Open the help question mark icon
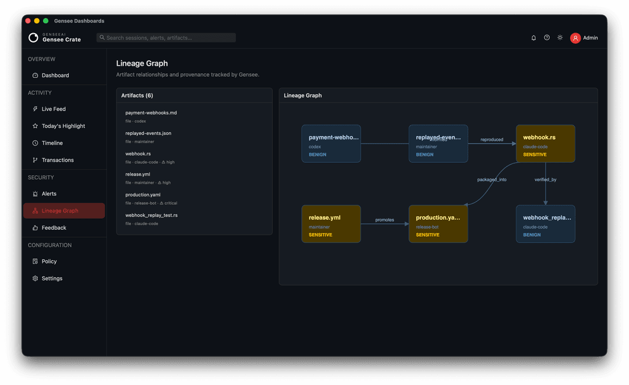Viewport: 629px width, 385px height. tap(547, 38)
